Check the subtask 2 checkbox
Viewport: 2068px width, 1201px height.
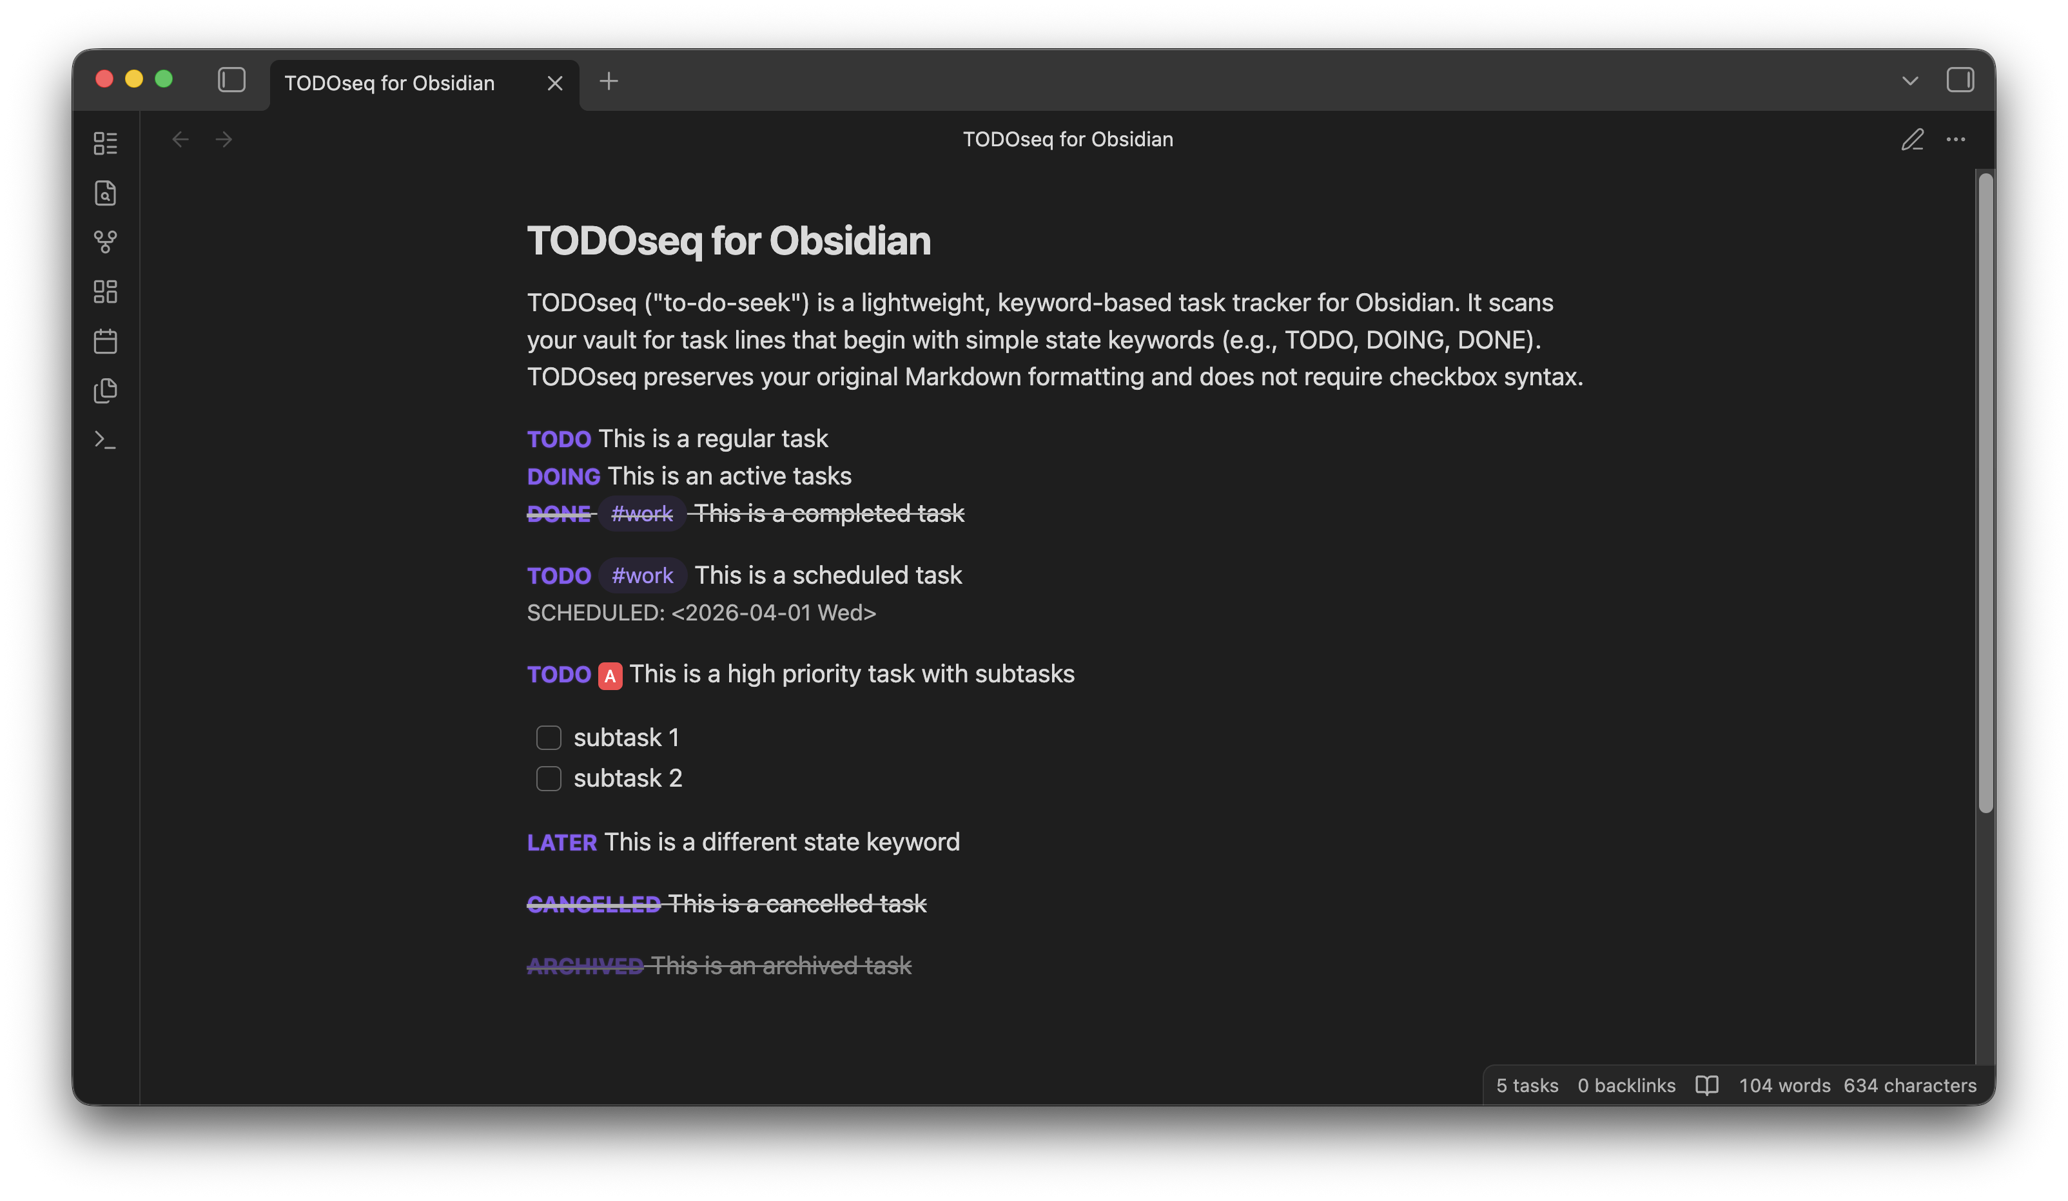coord(548,778)
